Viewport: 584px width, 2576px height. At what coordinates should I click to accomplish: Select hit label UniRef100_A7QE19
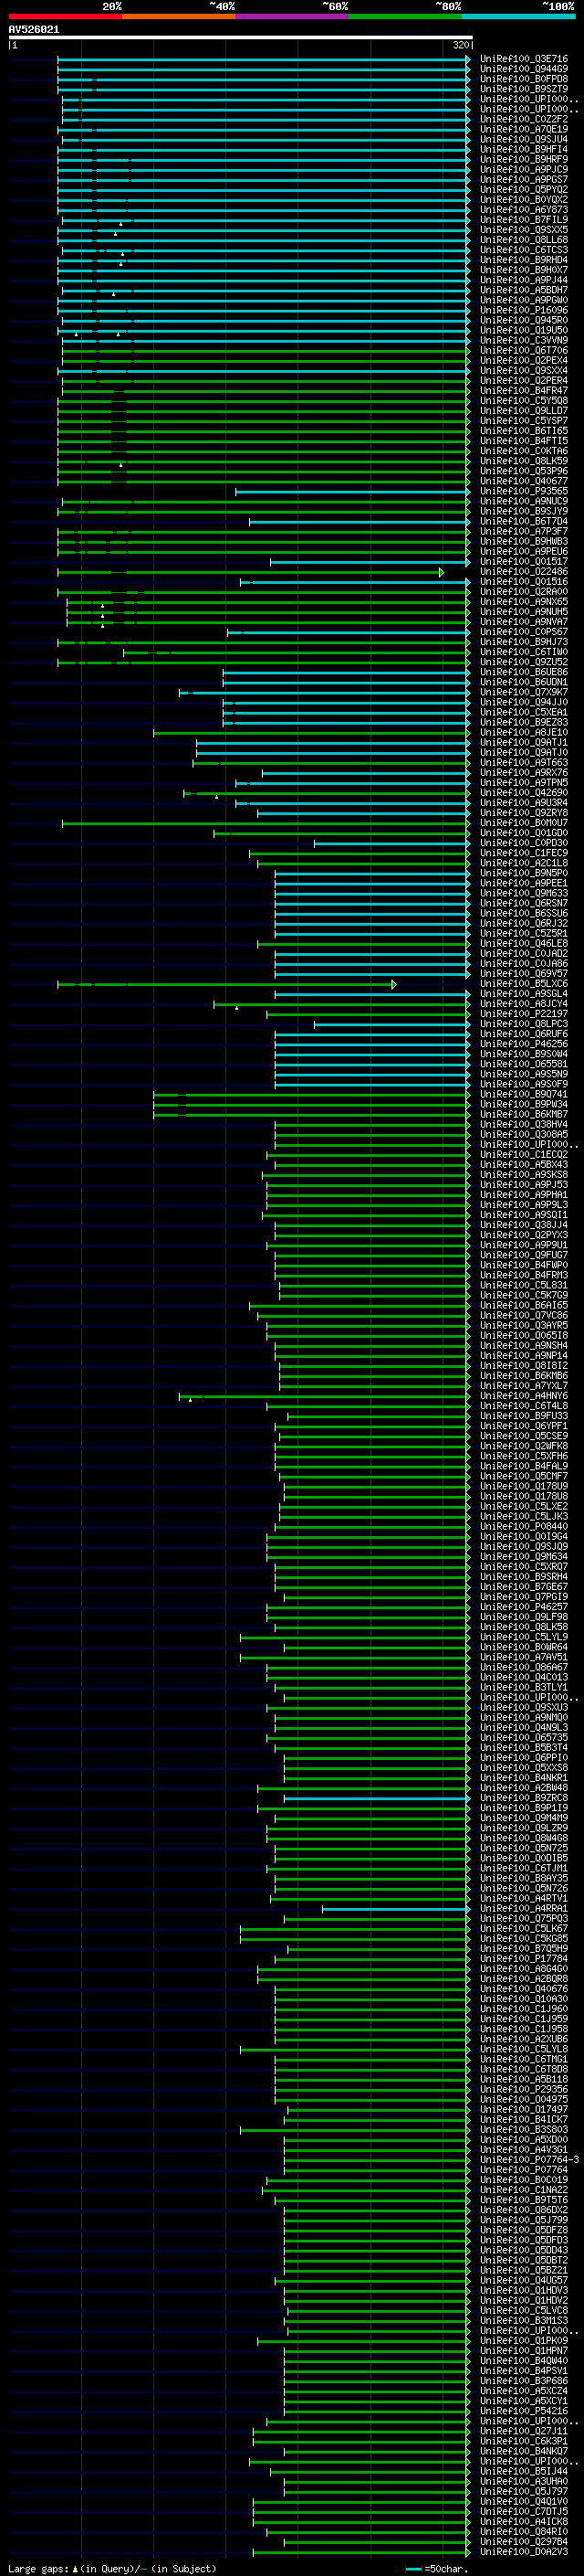point(524,129)
